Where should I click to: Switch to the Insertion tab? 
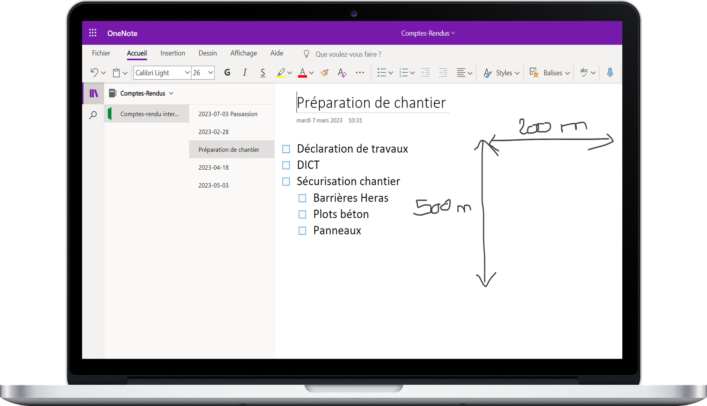pyautogui.click(x=173, y=53)
